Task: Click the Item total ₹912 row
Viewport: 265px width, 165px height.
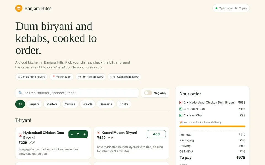Action: 212,135
